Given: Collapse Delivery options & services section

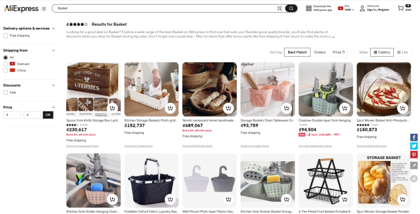Looking at the screenshot, I should (52, 28).
